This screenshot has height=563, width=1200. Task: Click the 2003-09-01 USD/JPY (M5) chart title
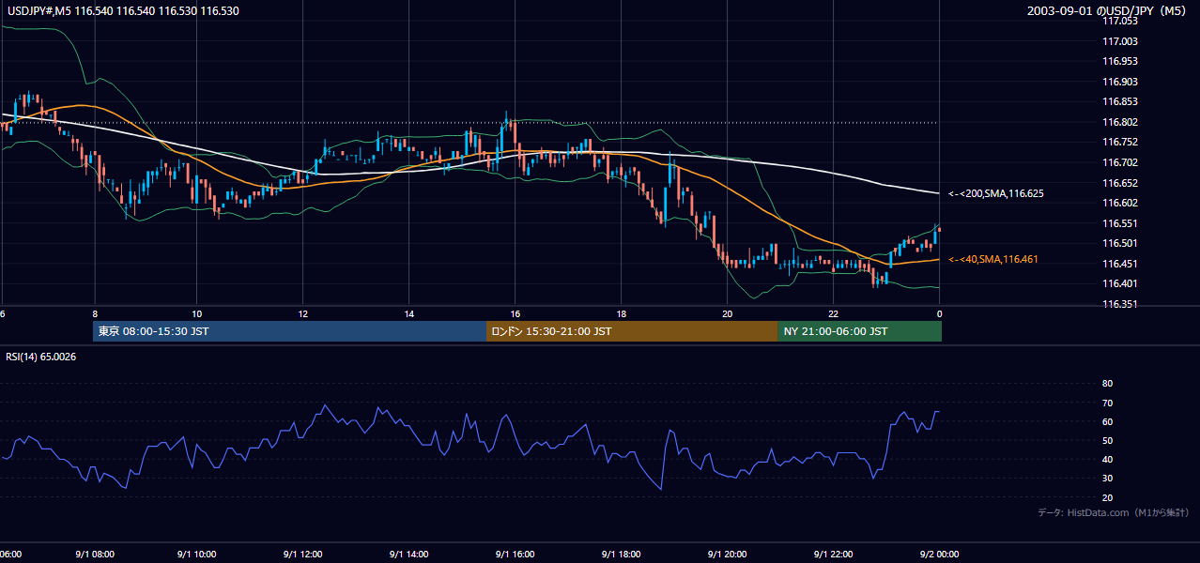[1107, 11]
